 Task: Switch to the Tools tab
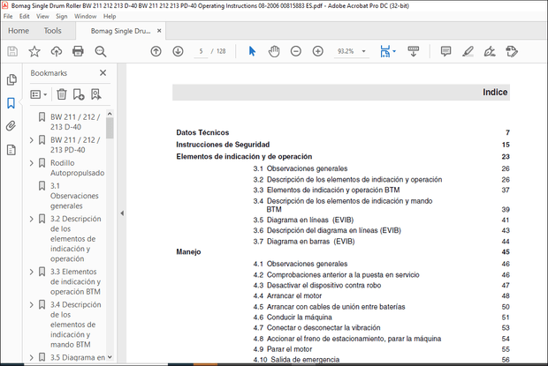tap(52, 31)
